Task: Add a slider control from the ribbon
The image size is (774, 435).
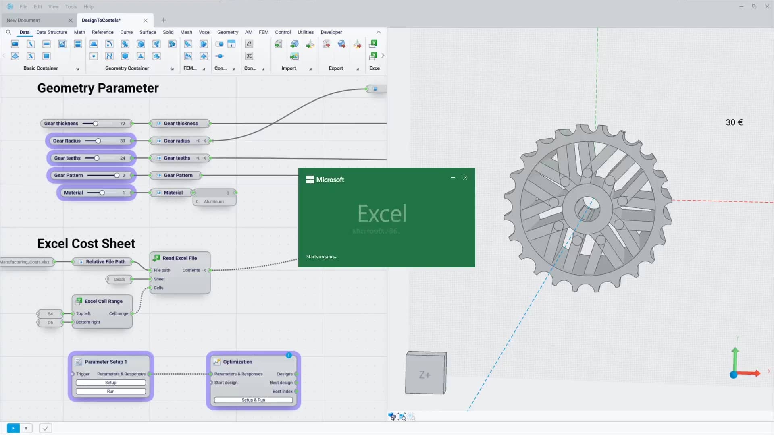Action: (x=219, y=56)
